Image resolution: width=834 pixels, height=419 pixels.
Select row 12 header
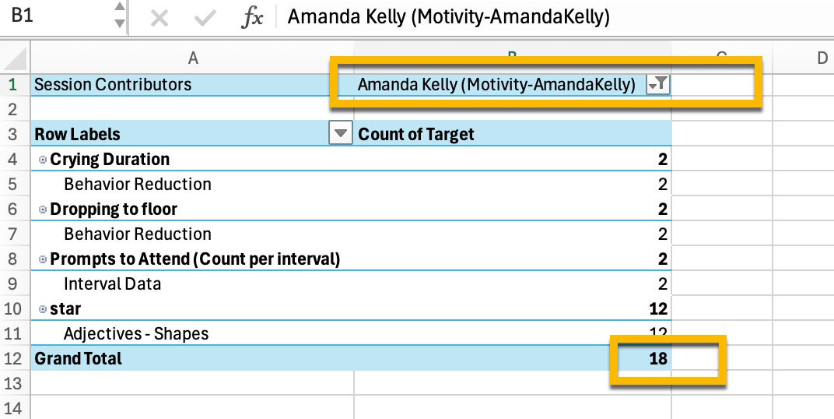pos(14,358)
